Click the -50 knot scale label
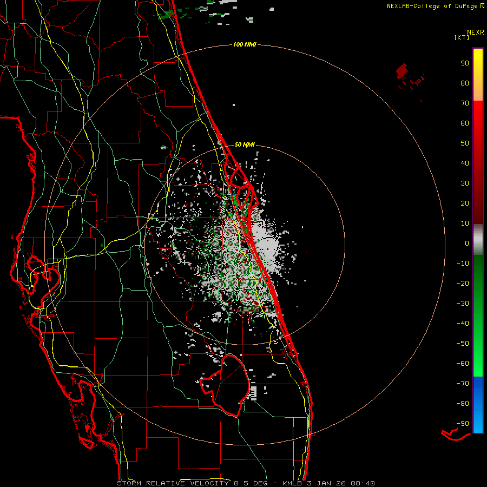 (x=463, y=344)
